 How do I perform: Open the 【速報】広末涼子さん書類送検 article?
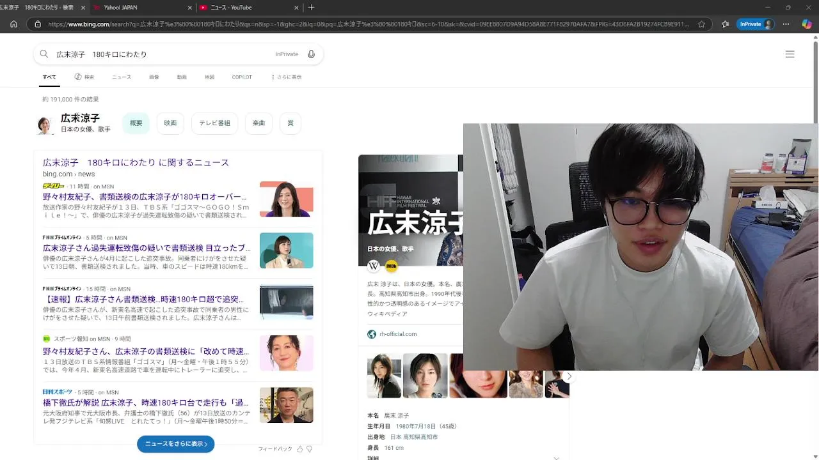(143, 299)
